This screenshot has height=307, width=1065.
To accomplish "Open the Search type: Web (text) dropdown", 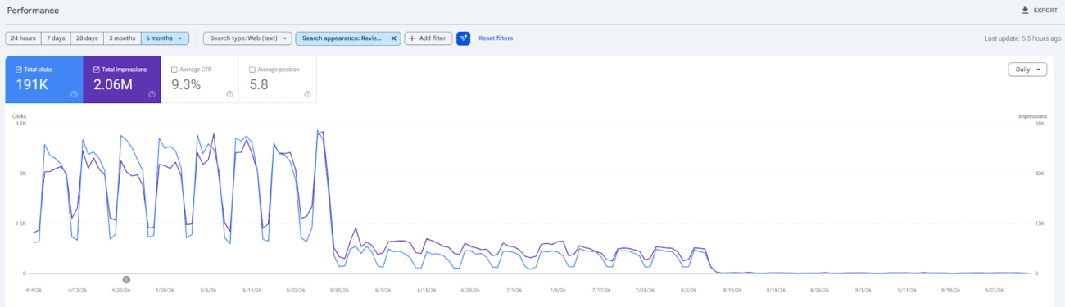I will click(x=247, y=38).
